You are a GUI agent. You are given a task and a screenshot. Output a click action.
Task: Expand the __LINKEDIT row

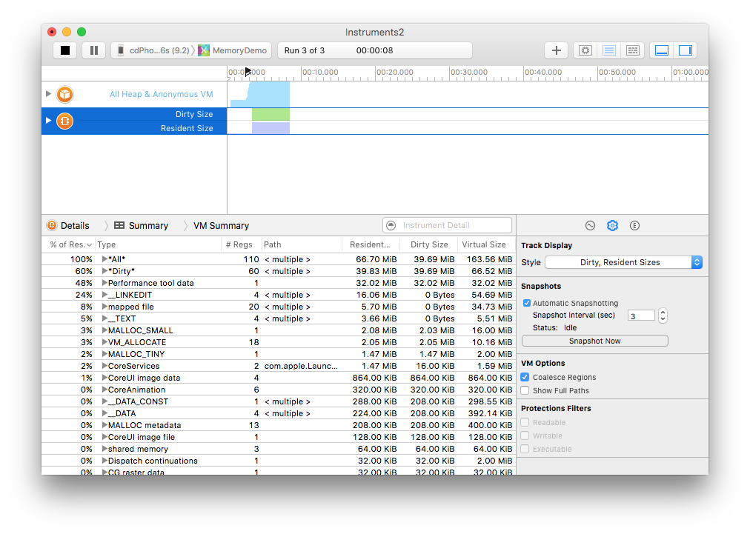[x=104, y=295]
